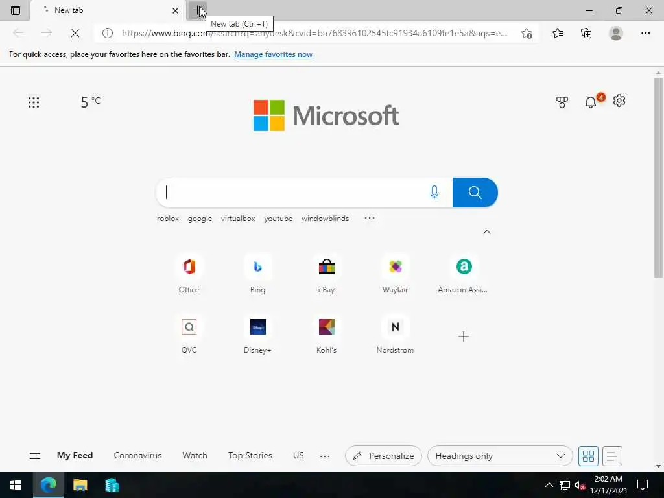Add a new quick link site
Image resolution: width=664 pixels, height=498 pixels.
coord(464,337)
